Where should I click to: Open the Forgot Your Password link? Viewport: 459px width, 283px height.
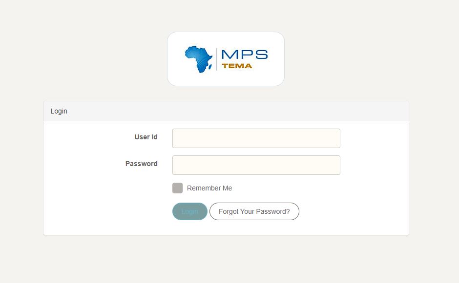(254, 211)
